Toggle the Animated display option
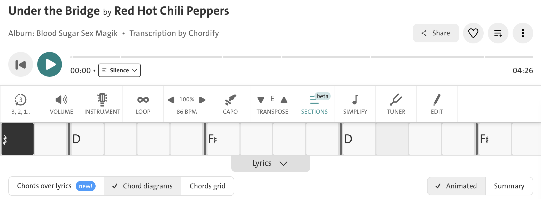The width and height of the screenshot is (541, 199). point(457,186)
